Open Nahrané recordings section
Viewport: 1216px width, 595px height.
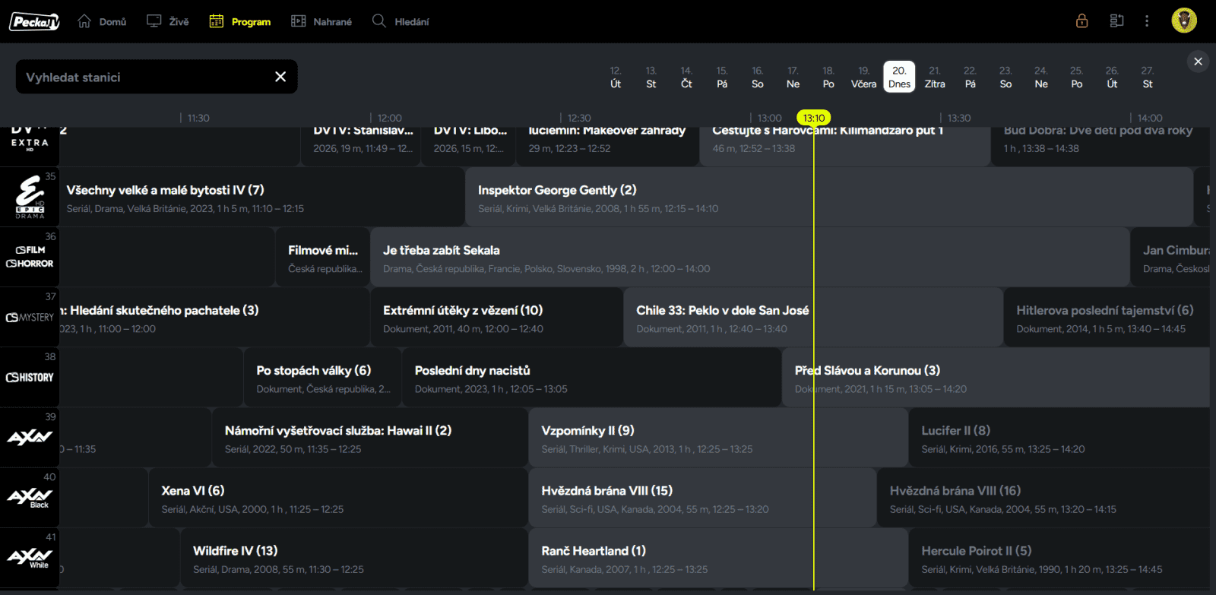click(x=321, y=21)
